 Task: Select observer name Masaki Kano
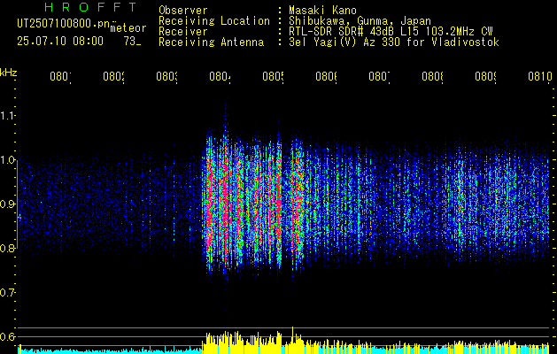[322, 10]
